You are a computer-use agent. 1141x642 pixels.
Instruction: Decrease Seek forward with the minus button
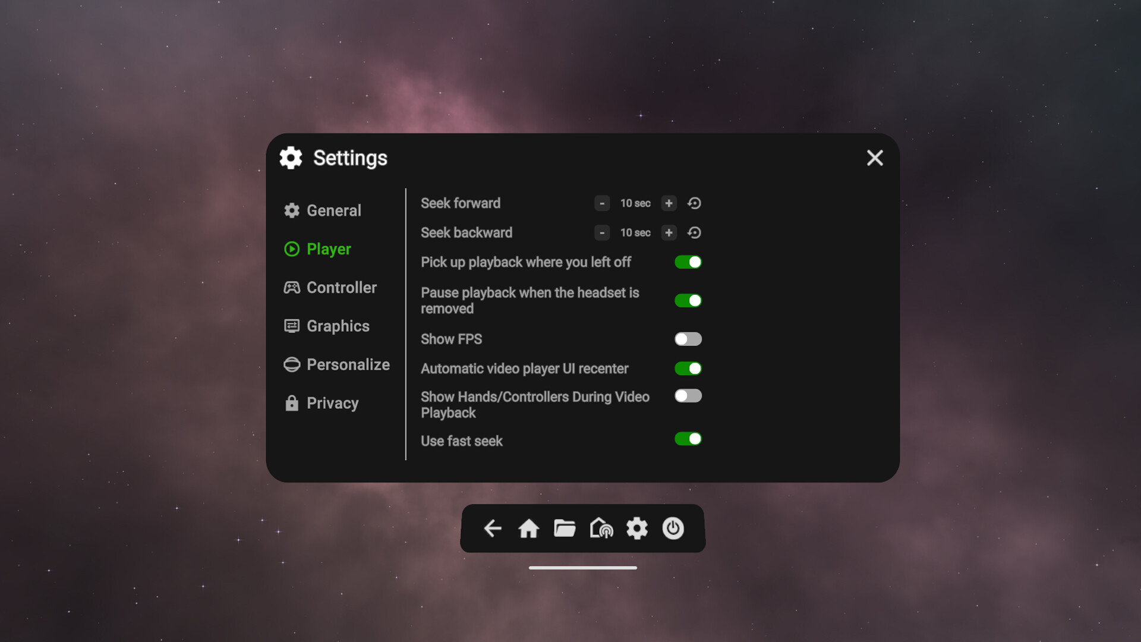[602, 203]
